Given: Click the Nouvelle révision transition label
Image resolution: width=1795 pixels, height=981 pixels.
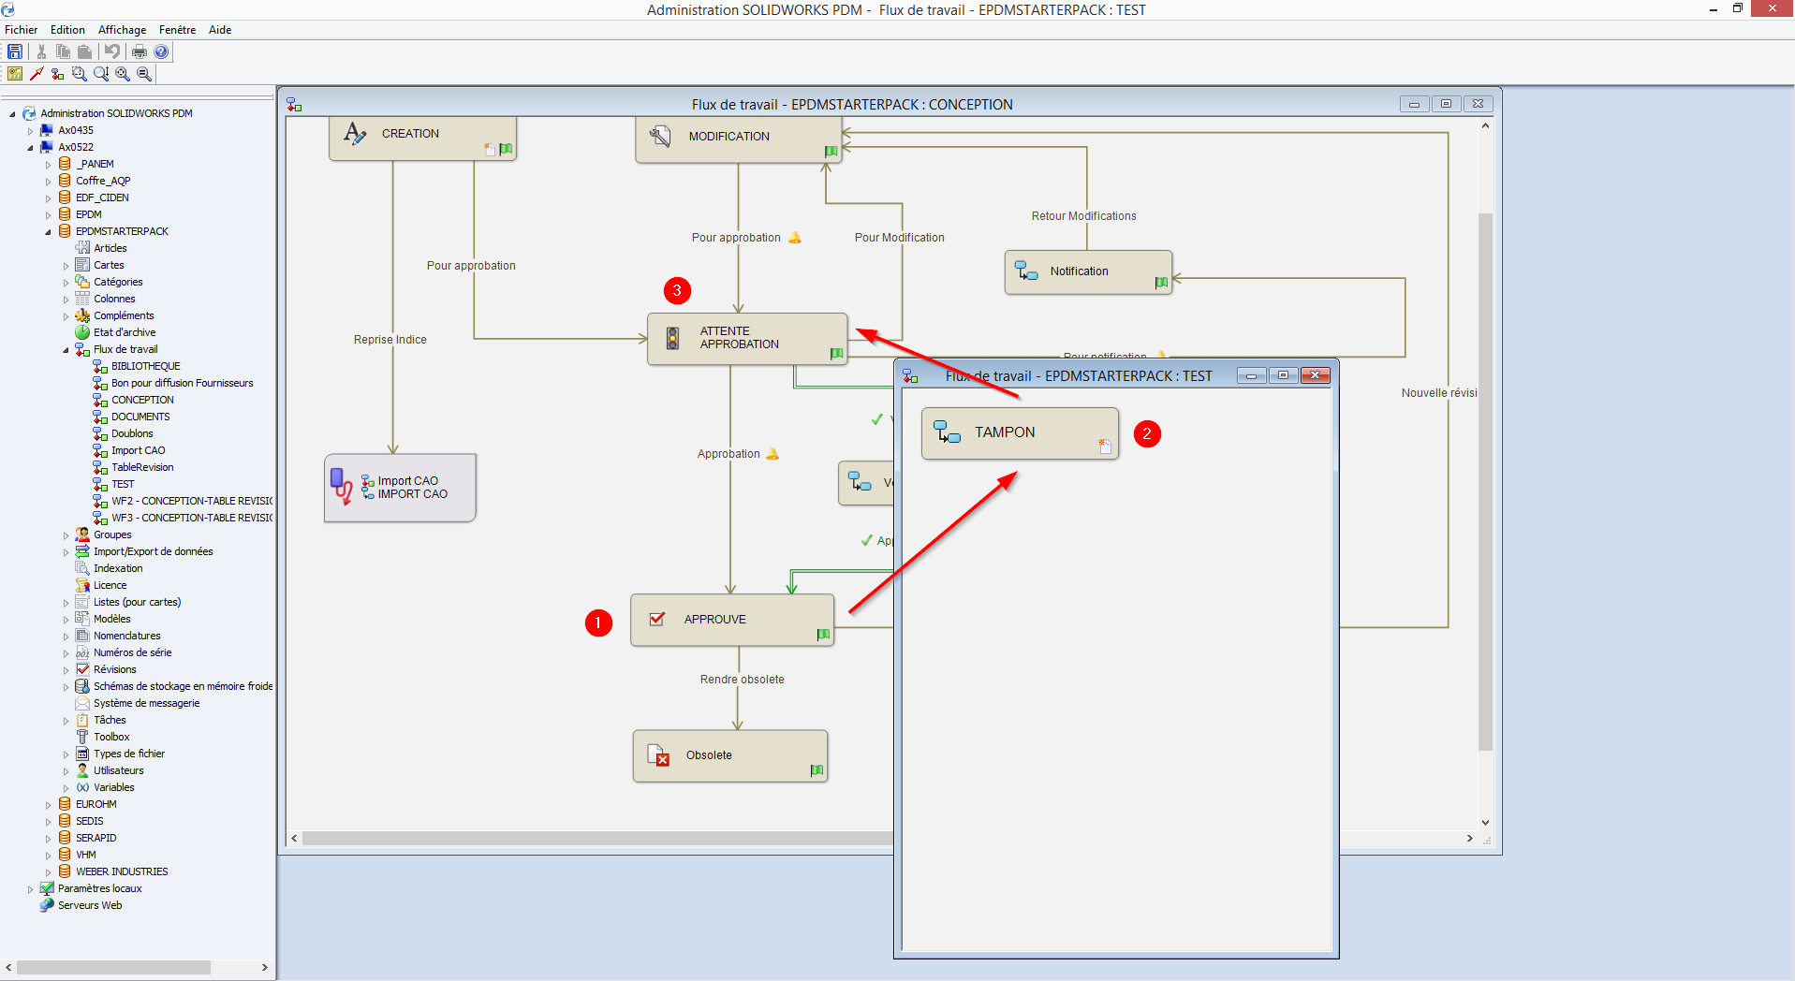Looking at the screenshot, I should pyautogui.click(x=1439, y=393).
